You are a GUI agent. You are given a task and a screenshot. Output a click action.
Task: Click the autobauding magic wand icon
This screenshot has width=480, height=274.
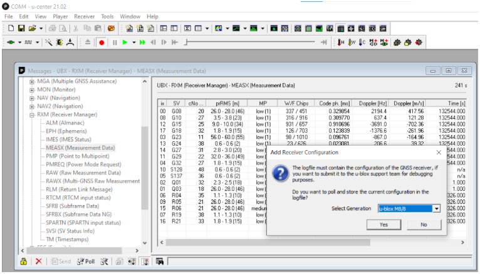(x=49, y=42)
